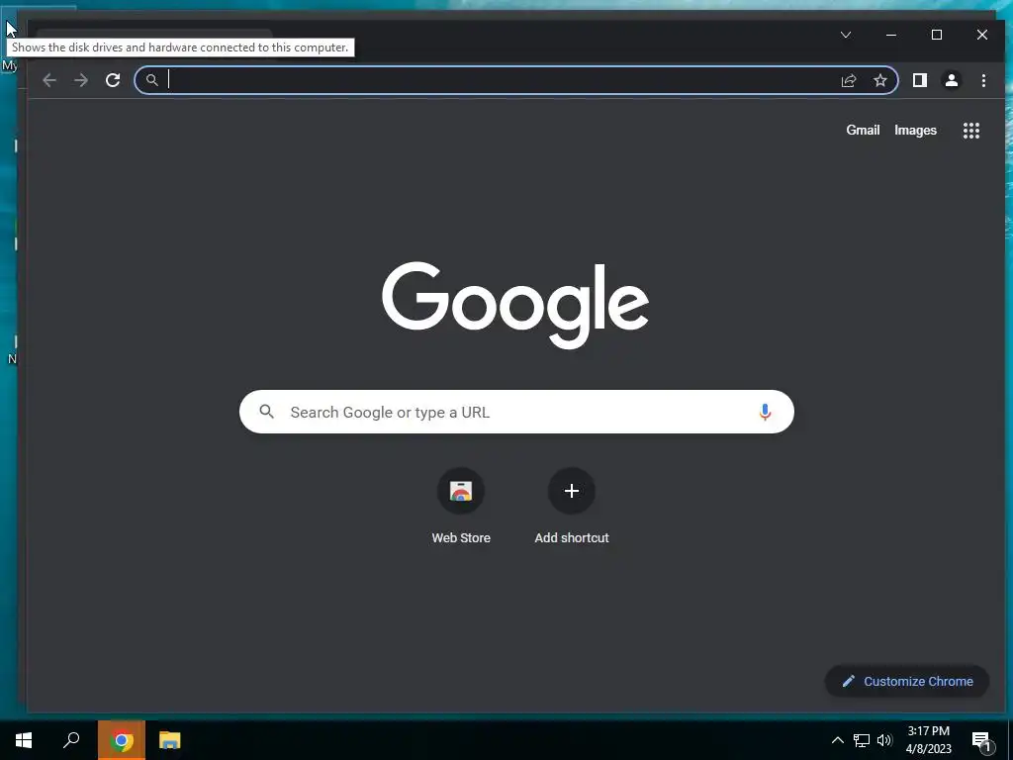Open the network status tray icon

pyautogui.click(x=862, y=740)
